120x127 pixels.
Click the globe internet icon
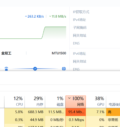click(64, 69)
